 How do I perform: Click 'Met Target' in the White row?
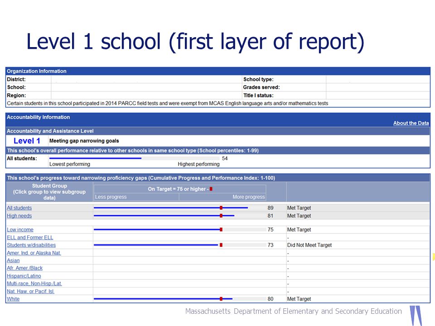(x=299, y=299)
